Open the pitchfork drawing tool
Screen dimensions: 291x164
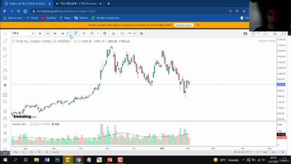[5, 49]
